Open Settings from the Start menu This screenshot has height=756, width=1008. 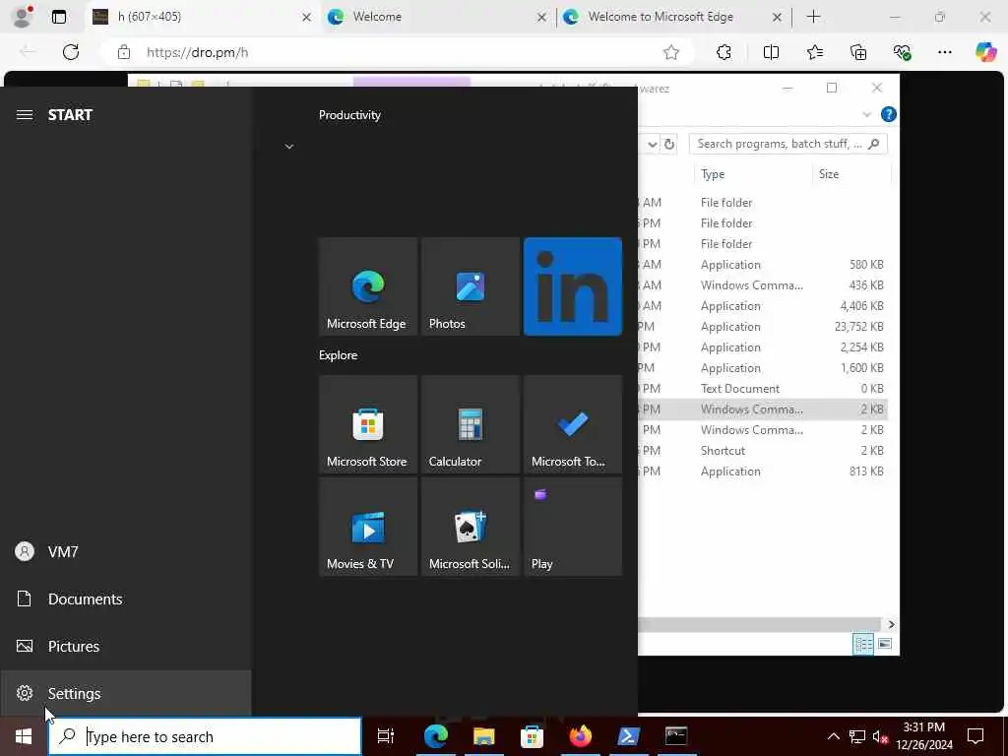(125, 694)
